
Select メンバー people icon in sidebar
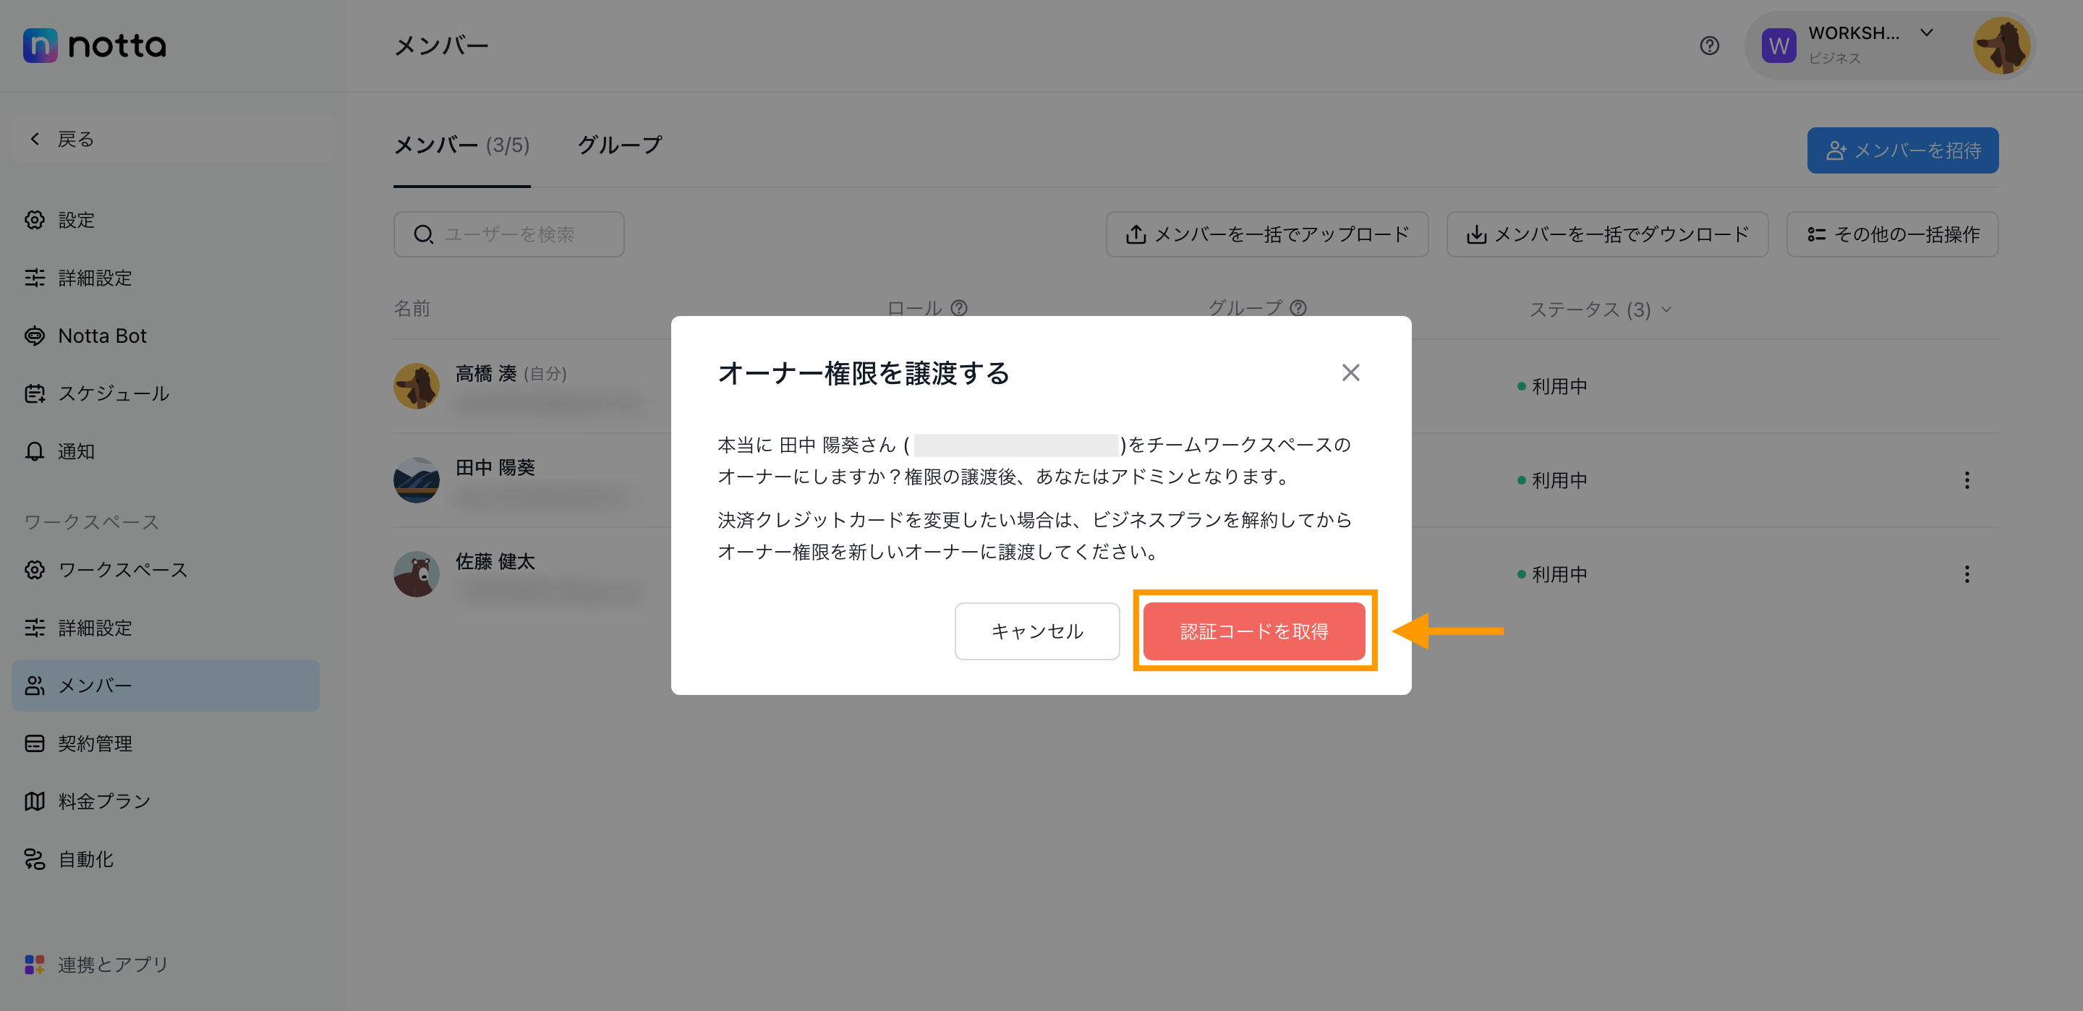point(35,686)
